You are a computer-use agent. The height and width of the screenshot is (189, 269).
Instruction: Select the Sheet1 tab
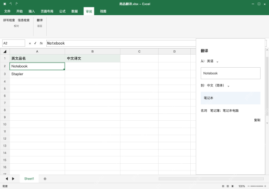pos(29,178)
